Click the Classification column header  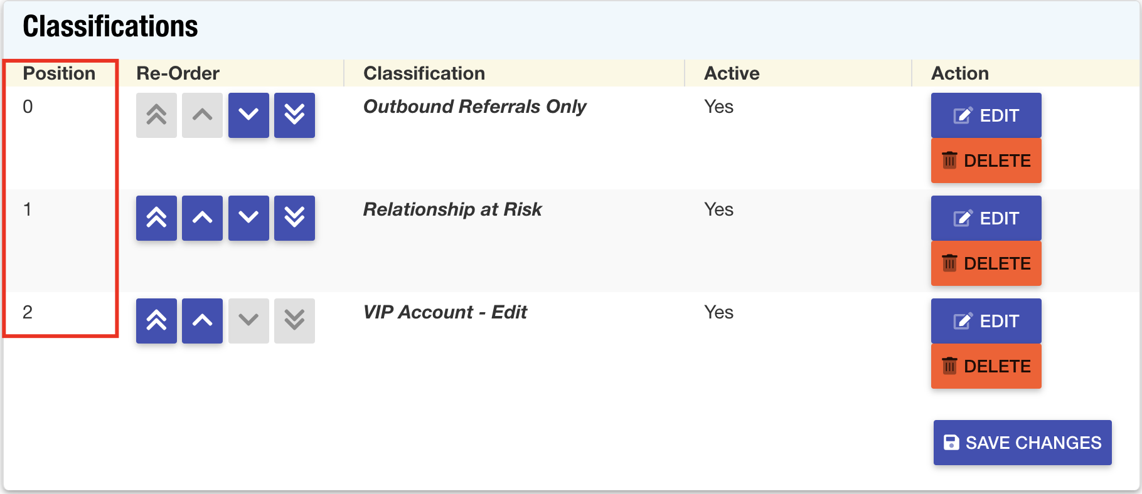coord(424,73)
